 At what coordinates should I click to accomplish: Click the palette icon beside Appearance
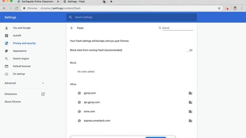[7, 51]
